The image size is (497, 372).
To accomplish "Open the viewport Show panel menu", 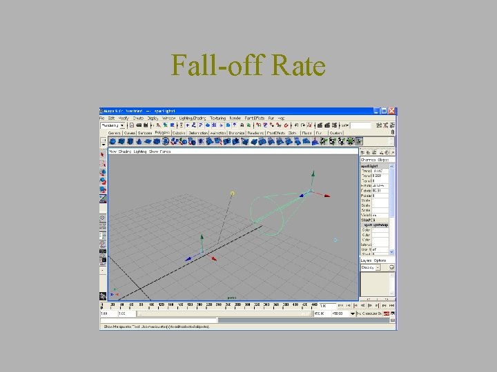I will (x=153, y=152).
